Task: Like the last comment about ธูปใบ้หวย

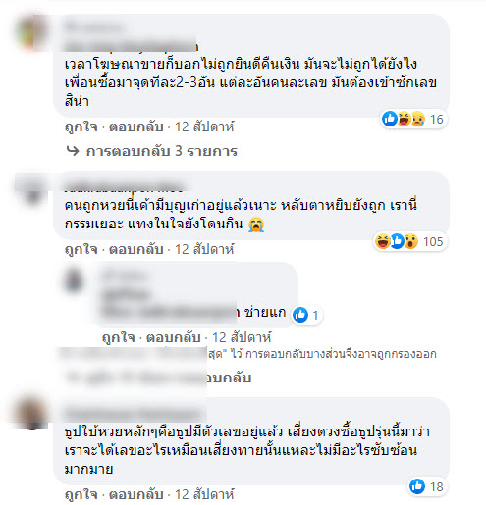Action: click(x=81, y=494)
